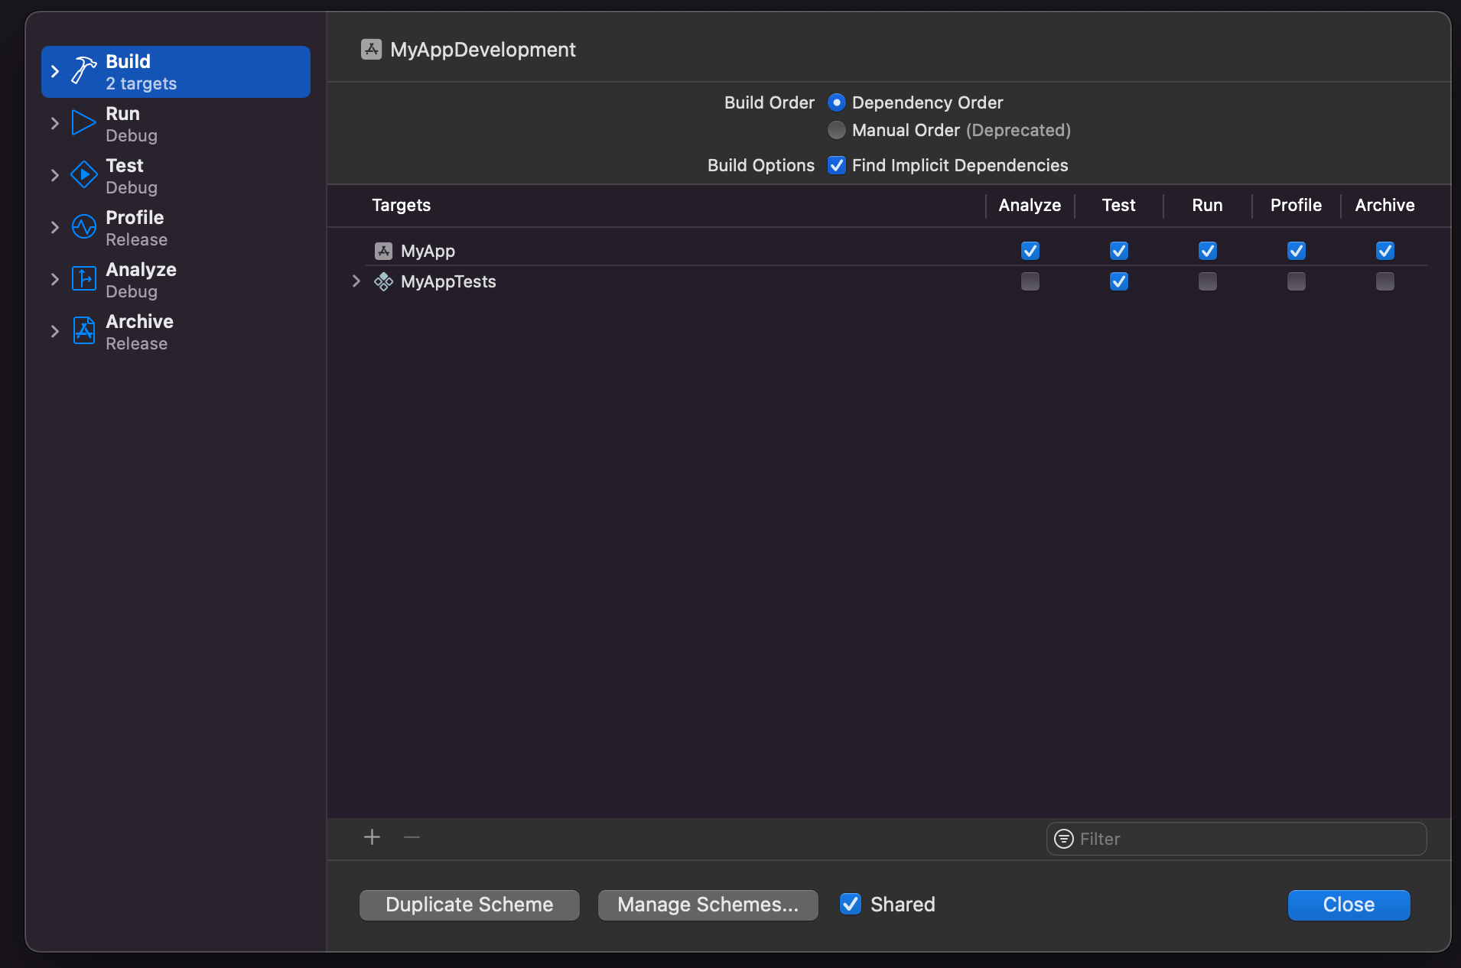The width and height of the screenshot is (1461, 968).
Task: Click the MyAppTests target bundle icon
Action: pos(383,281)
